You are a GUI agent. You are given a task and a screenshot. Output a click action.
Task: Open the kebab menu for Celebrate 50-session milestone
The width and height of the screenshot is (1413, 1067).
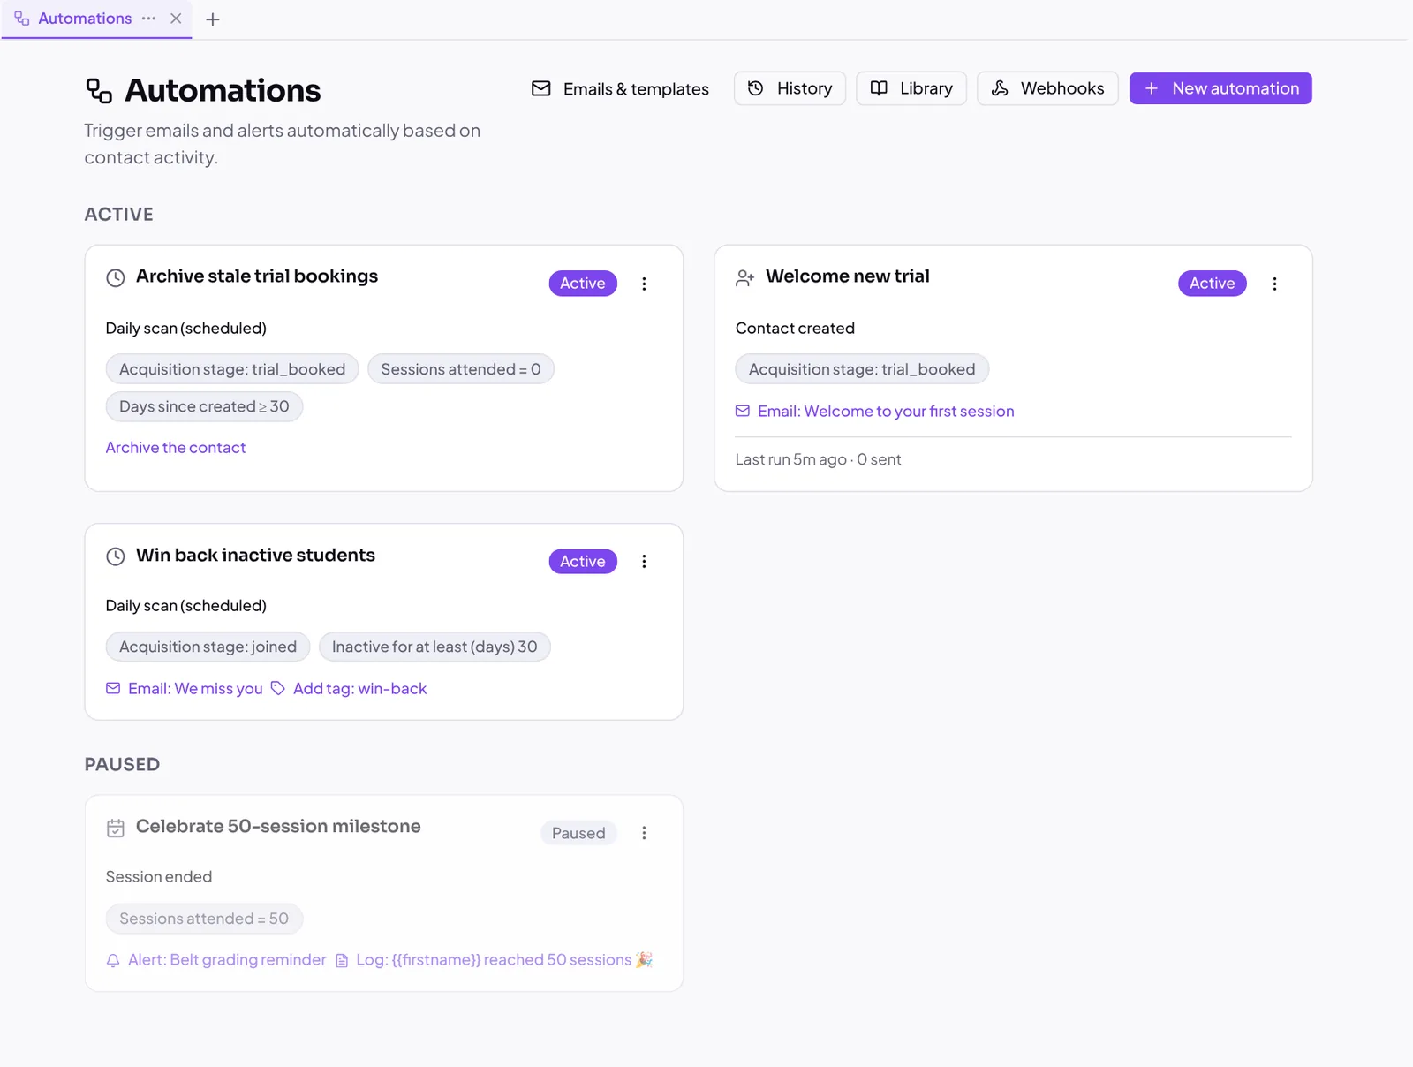click(644, 833)
